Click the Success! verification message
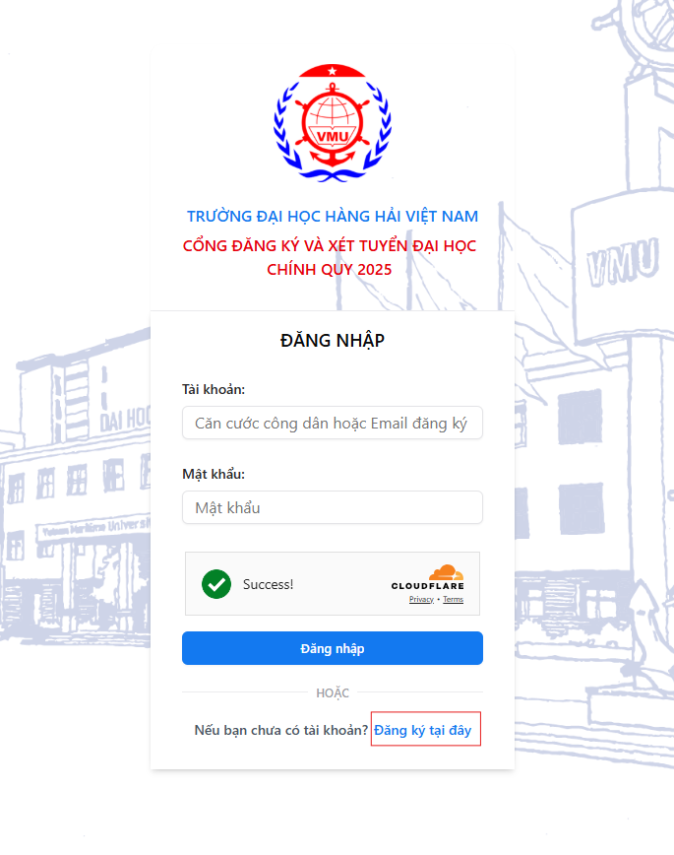 [x=268, y=584]
